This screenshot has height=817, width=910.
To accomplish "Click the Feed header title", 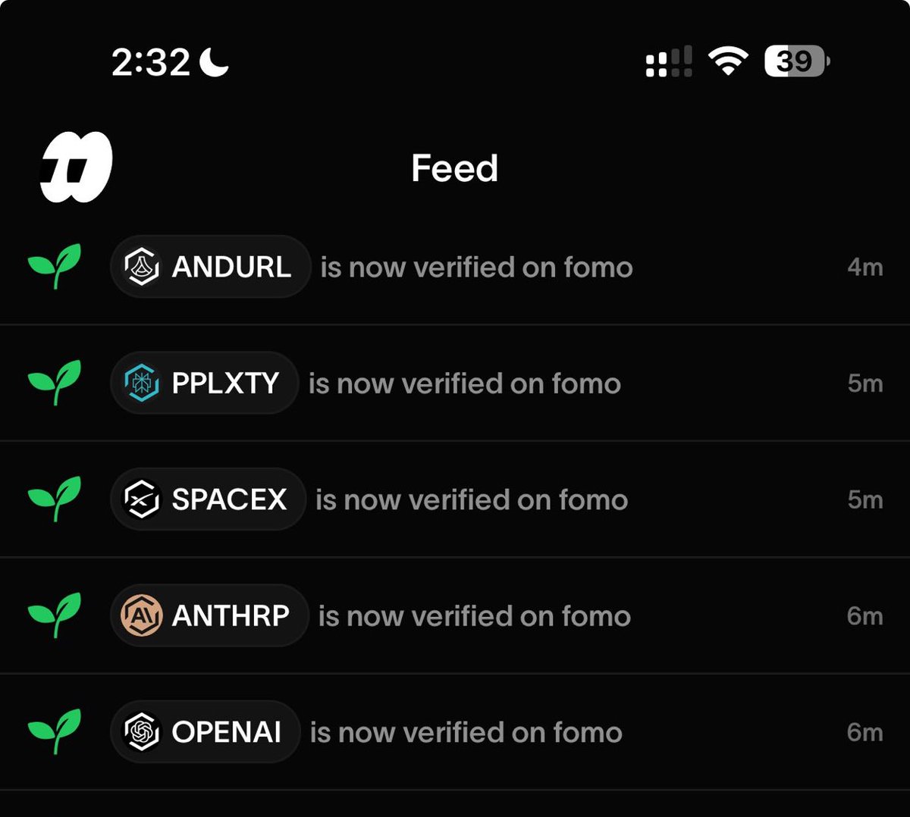I will [454, 167].
